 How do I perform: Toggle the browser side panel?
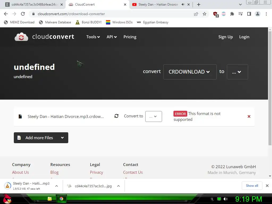point(249,14)
